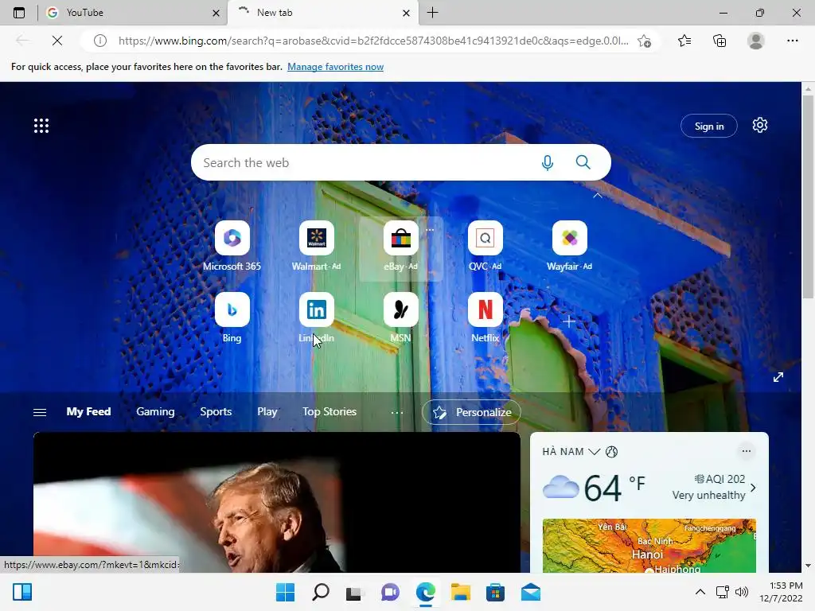Open the app launcher grid

[41, 125]
